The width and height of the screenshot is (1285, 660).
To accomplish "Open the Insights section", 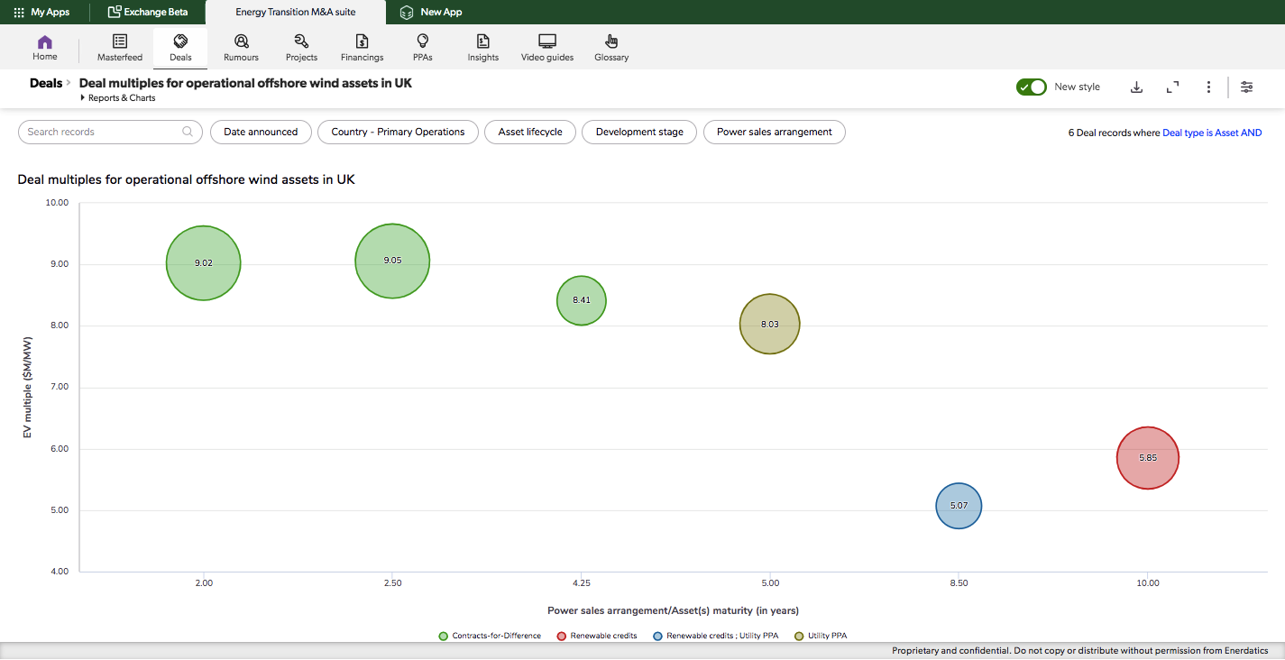I will [x=483, y=49].
